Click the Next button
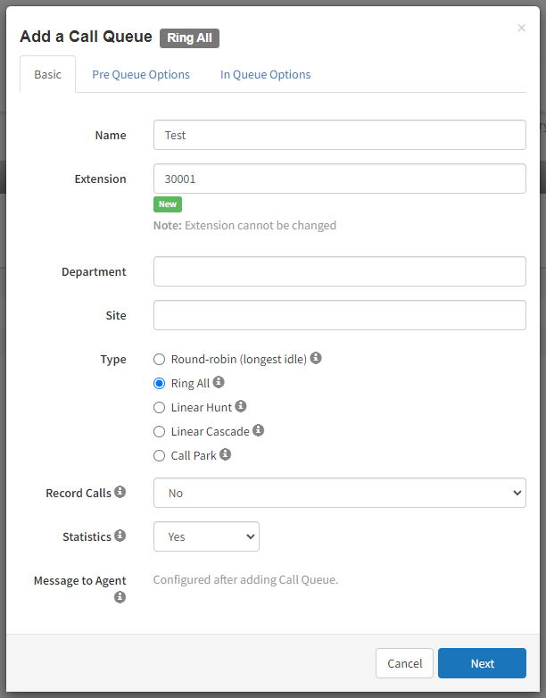 pyautogui.click(x=482, y=663)
